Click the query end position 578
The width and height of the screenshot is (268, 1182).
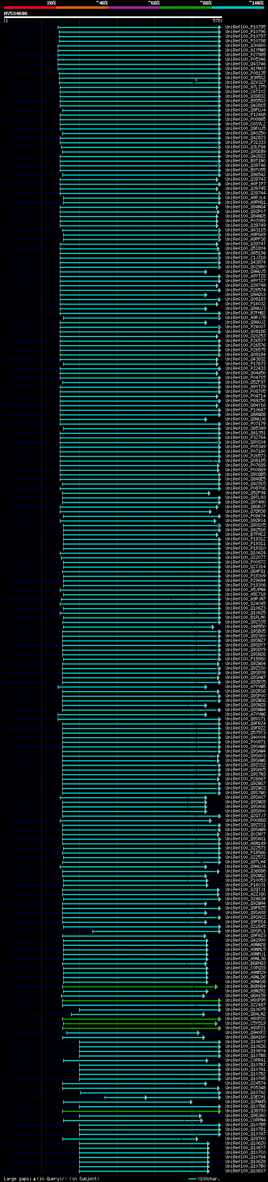point(216,21)
